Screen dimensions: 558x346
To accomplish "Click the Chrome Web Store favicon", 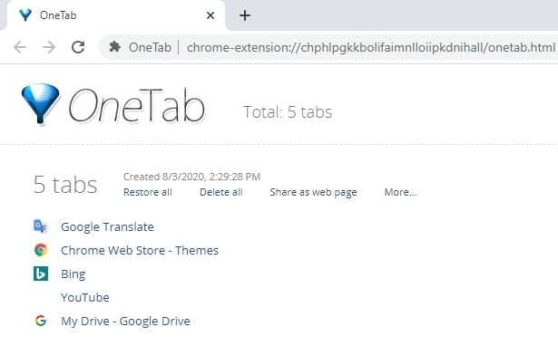I will 41,250.
